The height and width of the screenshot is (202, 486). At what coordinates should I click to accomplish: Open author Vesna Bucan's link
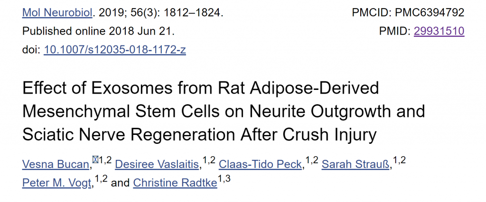coord(56,165)
